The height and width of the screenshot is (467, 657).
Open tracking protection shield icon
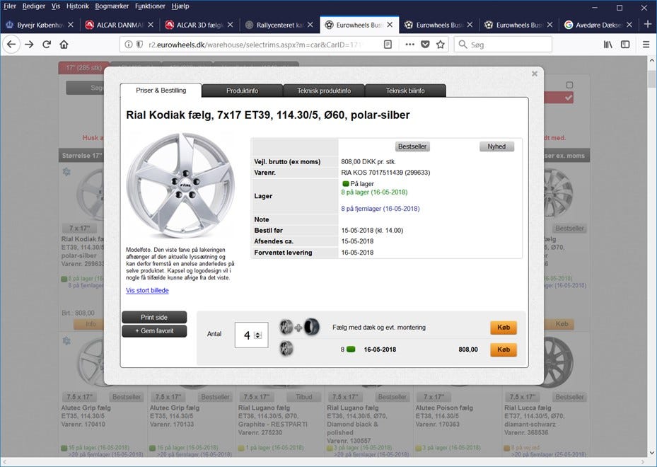point(139,45)
